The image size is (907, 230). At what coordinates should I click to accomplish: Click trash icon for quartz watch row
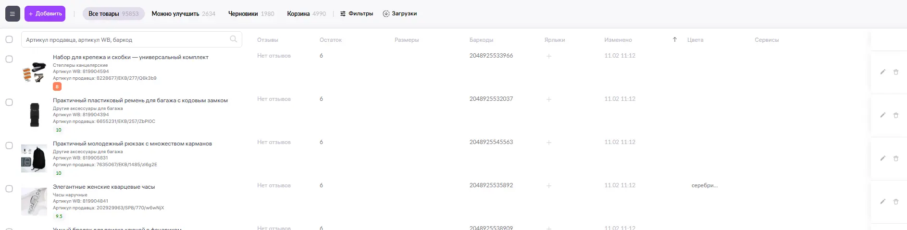(x=896, y=202)
